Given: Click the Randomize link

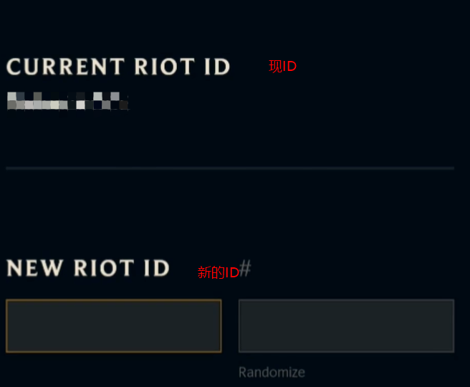Looking at the screenshot, I should (272, 372).
